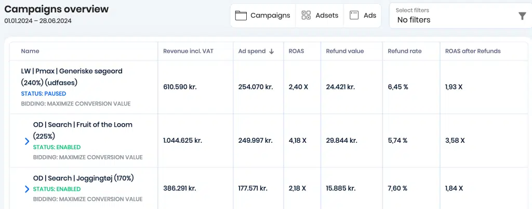Click the Ad spend sort arrow
Screen dimensions: 532x209
271,51
